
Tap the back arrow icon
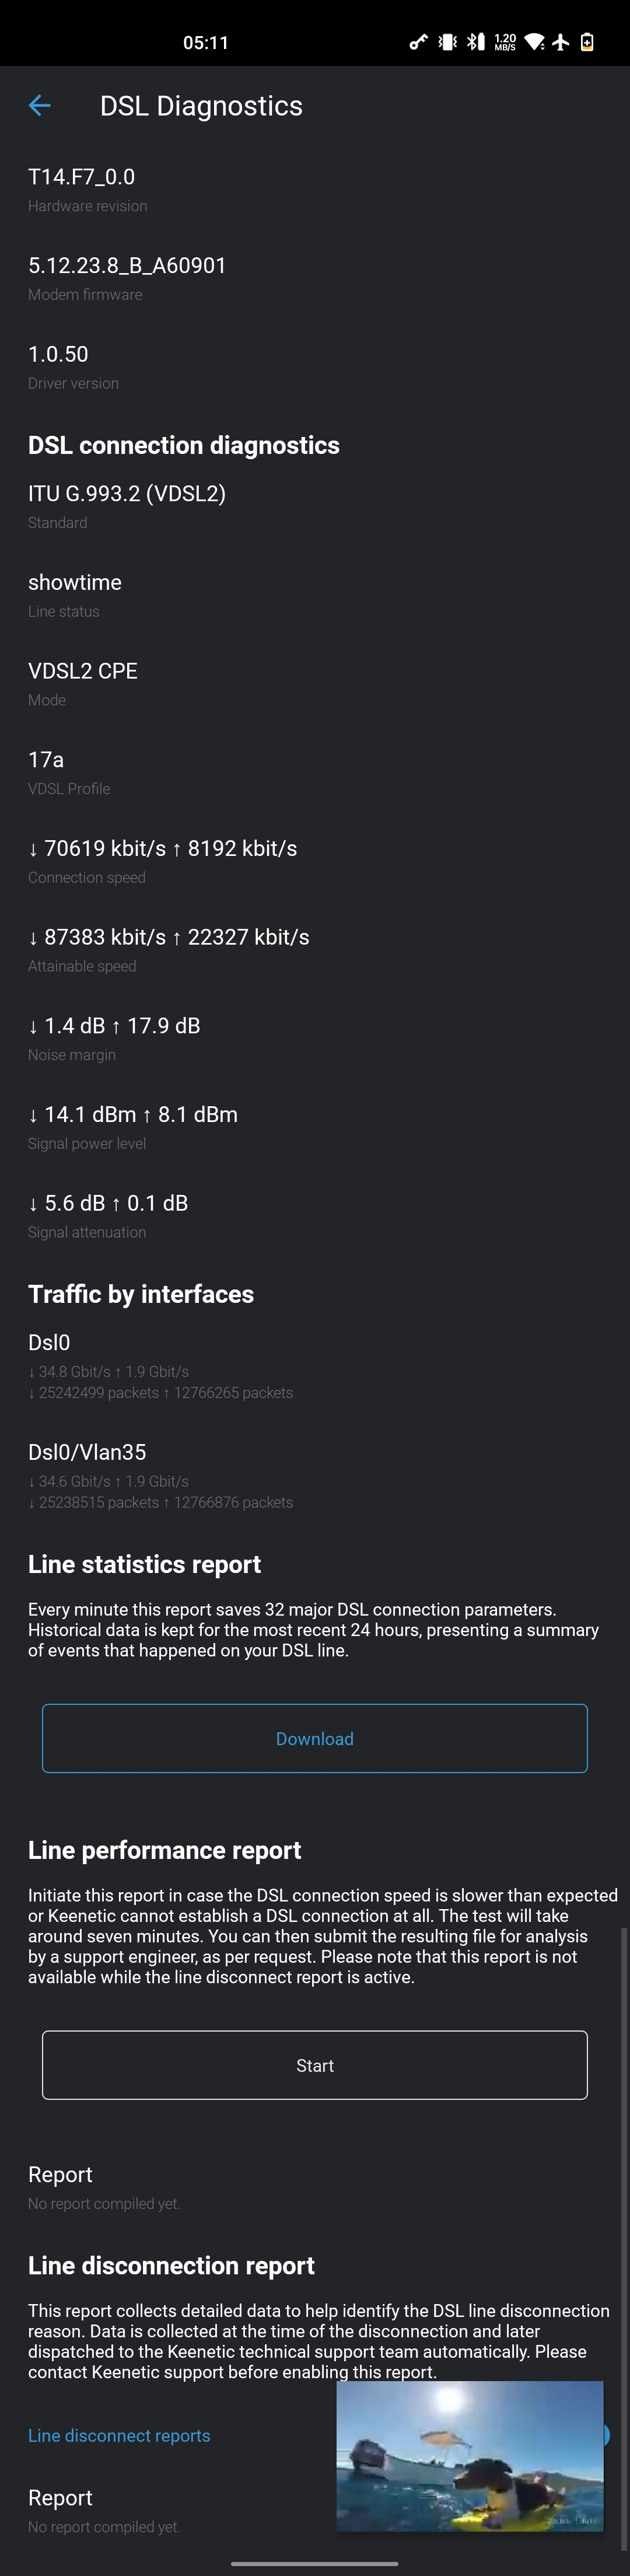coord(40,106)
